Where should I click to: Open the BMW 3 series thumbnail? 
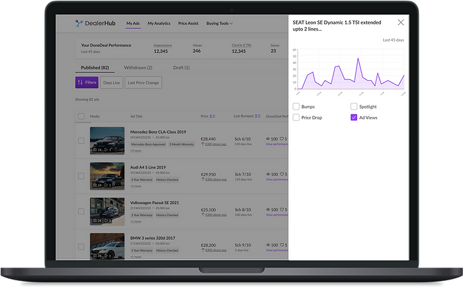tap(107, 246)
